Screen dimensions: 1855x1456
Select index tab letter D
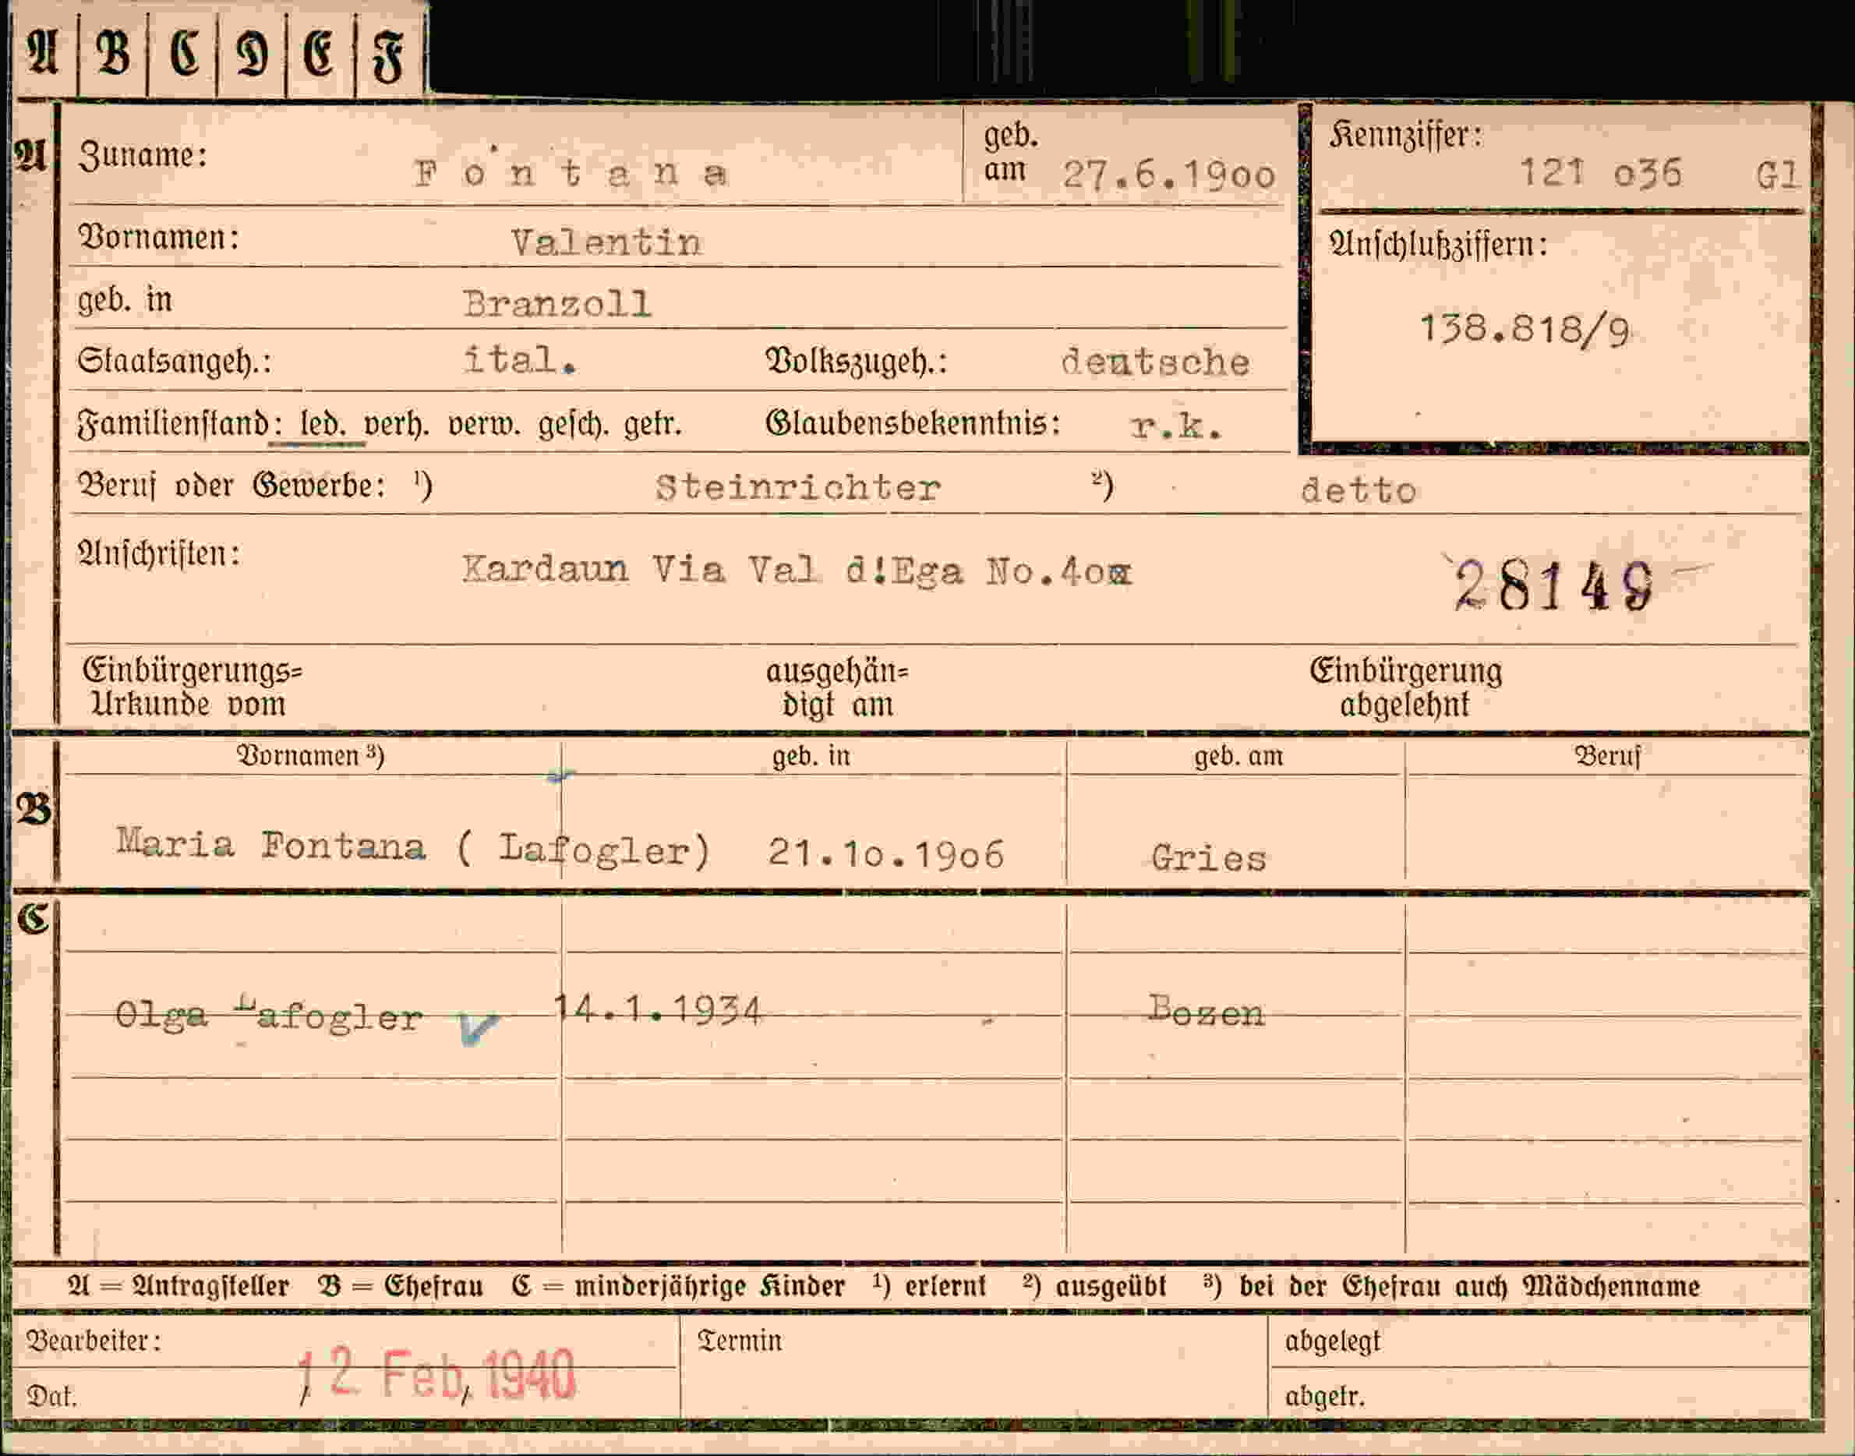(x=253, y=55)
